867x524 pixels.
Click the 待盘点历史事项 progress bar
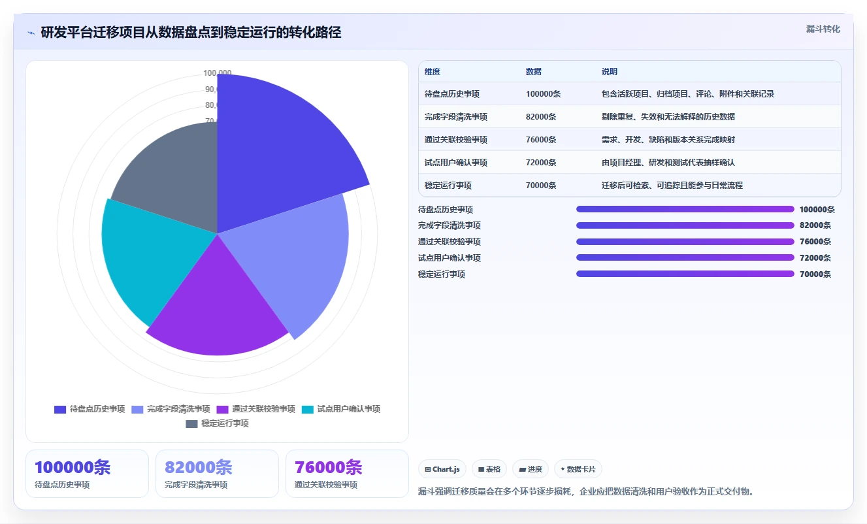tap(685, 209)
